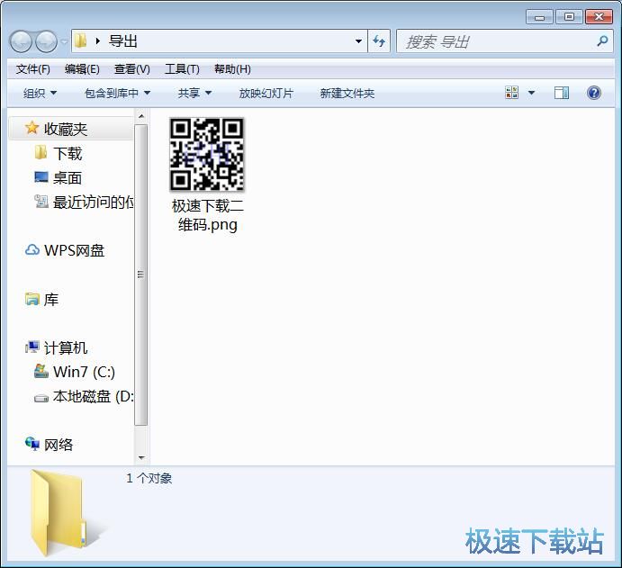Click the WPS网盘 cloud icon
This screenshot has width=622, height=568.
coord(32,250)
